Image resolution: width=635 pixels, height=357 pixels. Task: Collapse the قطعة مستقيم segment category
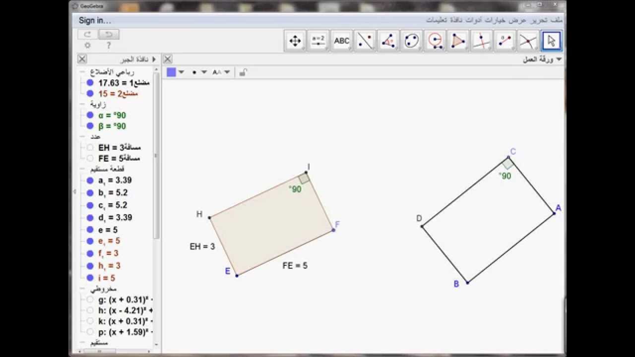pyautogui.click(x=82, y=169)
